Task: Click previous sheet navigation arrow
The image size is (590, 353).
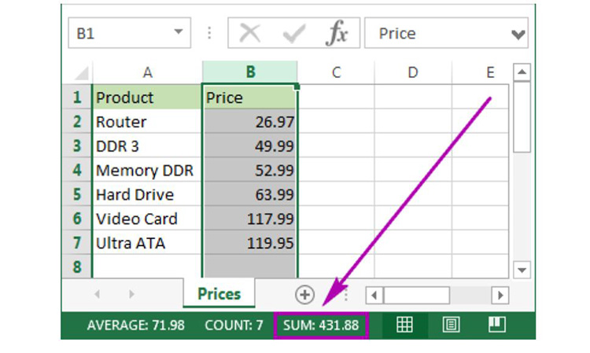Action: pos(97,294)
